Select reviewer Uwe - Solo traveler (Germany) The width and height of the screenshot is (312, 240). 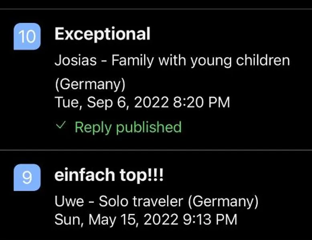pyautogui.click(x=156, y=202)
